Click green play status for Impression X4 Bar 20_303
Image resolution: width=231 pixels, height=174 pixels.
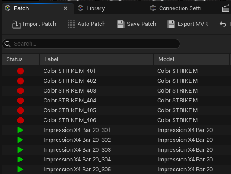(21, 150)
